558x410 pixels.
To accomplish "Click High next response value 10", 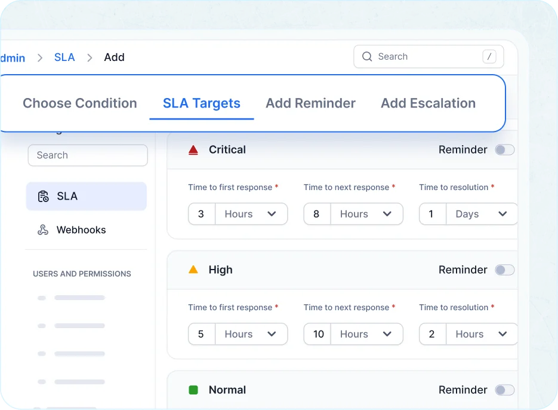I will click(x=317, y=334).
